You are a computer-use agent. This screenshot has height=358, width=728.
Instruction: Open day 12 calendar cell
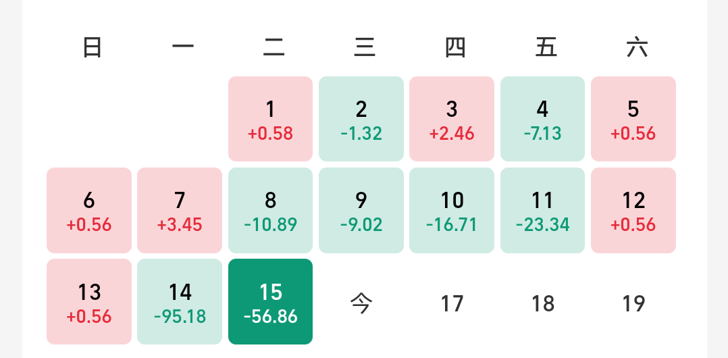(x=633, y=210)
